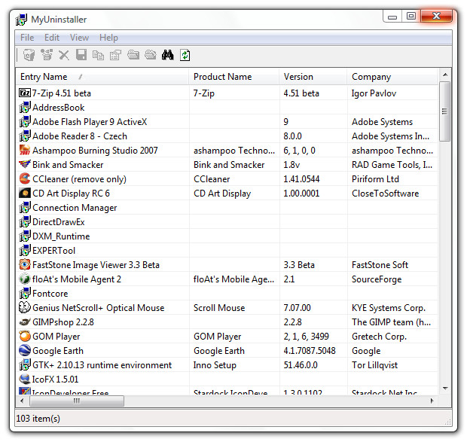Select the DXM_Runtime entry
Screen dimensions: 470x442
coord(61,236)
